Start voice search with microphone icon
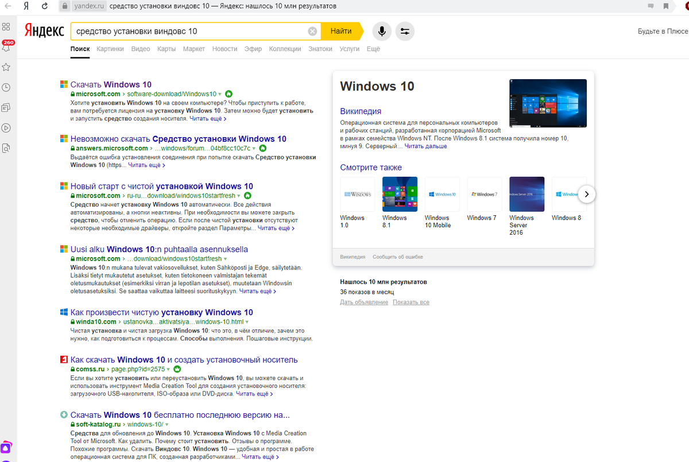 (382, 32)
